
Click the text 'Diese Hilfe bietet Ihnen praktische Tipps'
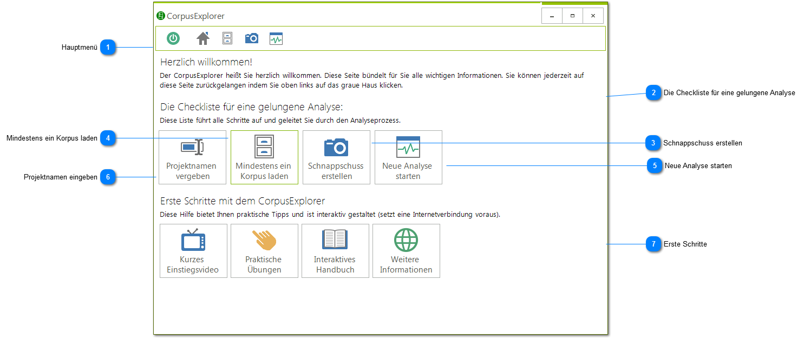226,214
